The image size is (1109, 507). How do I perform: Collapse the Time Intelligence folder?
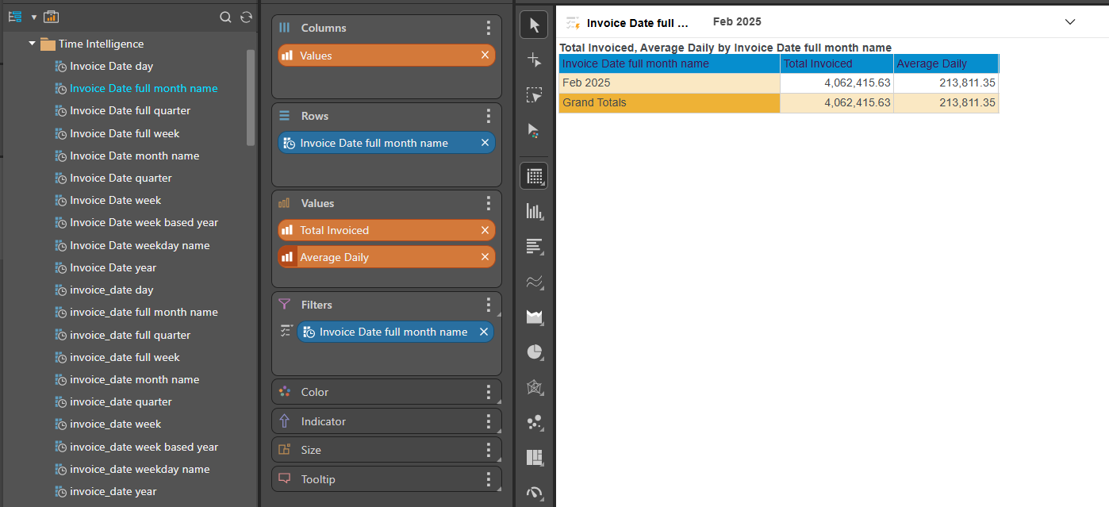32,44
